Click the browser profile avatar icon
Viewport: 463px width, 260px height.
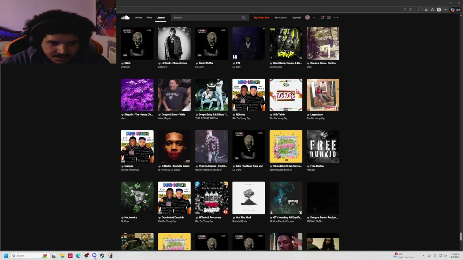pos(439,10)
